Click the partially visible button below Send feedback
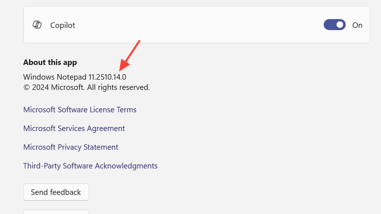Viewport: 381px width, 214px height. (56, 212)
